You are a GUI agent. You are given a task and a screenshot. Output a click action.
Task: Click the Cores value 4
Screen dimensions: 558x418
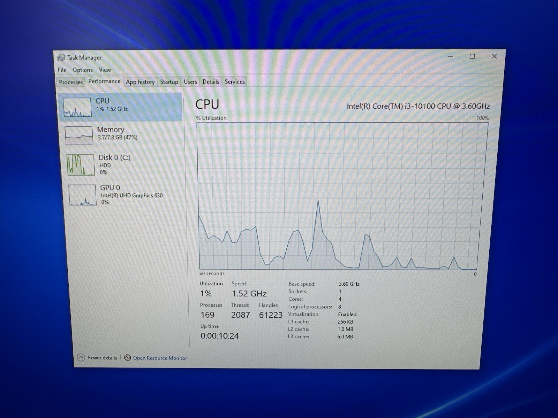340,299
